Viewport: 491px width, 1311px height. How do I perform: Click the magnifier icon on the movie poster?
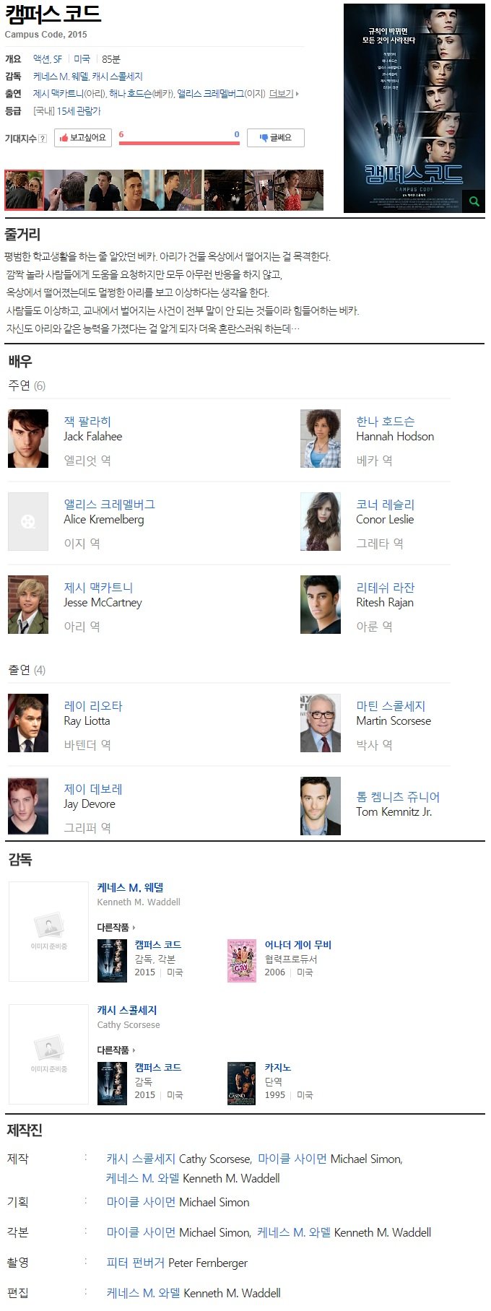tap(474, 201)
